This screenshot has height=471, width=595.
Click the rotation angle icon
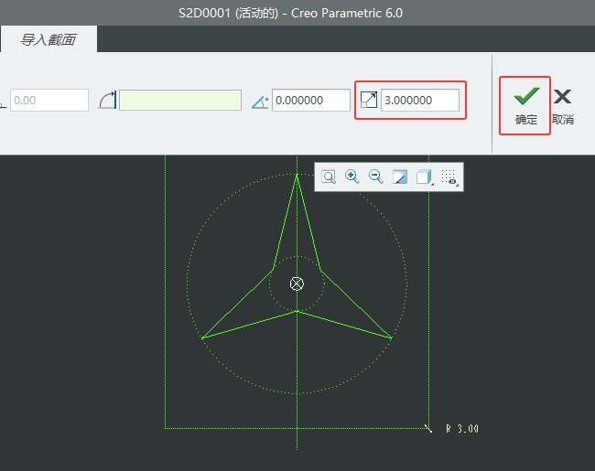260,102
